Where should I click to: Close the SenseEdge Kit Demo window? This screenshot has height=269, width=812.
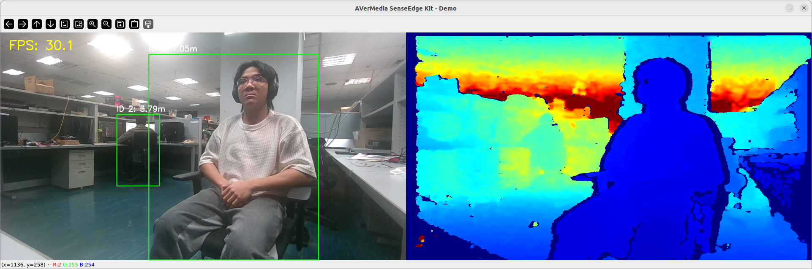[x=804, y=8]
